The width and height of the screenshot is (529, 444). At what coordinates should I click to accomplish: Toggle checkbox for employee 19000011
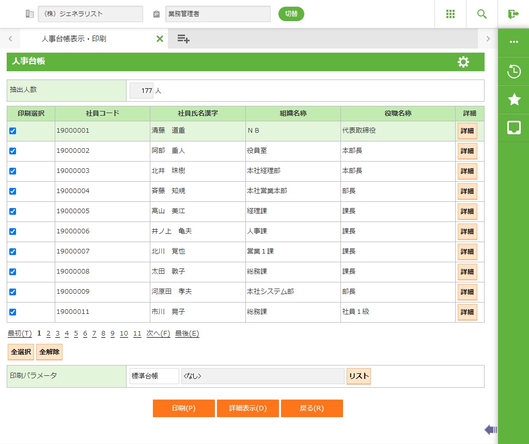point(13,312)
